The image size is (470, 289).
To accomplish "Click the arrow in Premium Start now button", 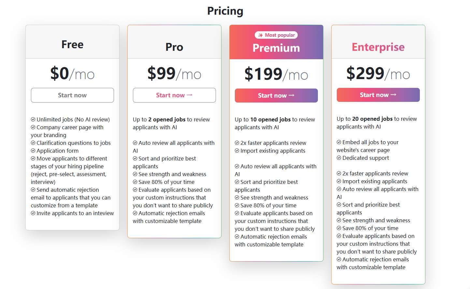I will (292, 95).
